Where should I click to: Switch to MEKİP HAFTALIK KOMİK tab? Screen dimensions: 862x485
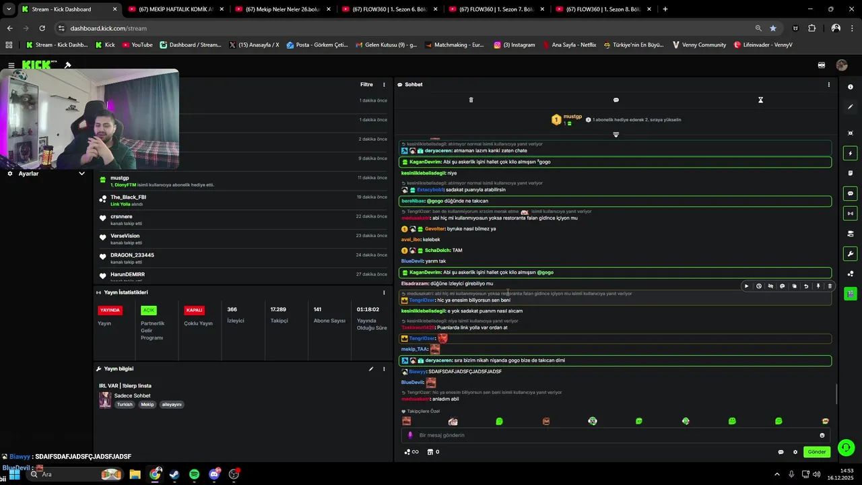pos(177,9)
